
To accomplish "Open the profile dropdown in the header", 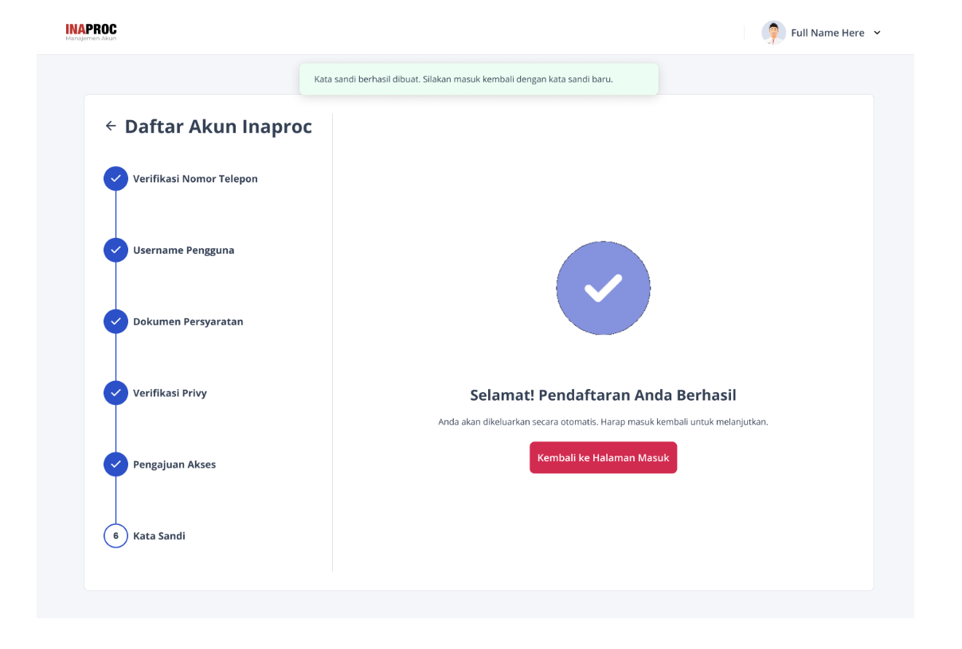I will (827, 33).
